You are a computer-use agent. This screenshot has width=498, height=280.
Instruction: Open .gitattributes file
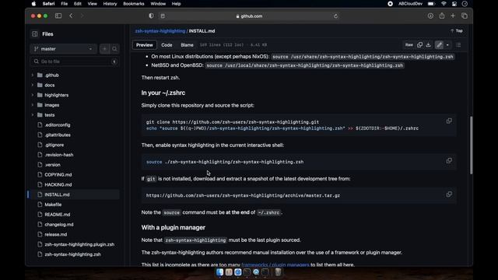pos(58,135)
